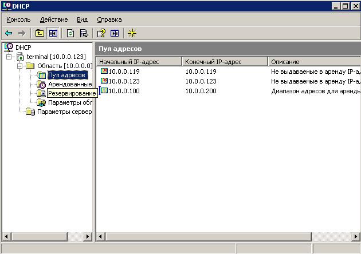Collapse the Область [10.0.0.0] scope node
Image resolution: width=361 pixels, height=254 pixels.
pyautogui.click(x=19, y=66)
